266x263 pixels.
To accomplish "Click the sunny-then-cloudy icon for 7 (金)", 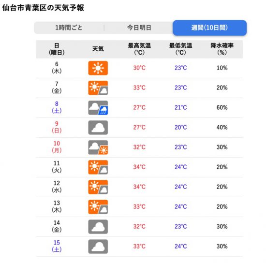I will pos(98,88).
